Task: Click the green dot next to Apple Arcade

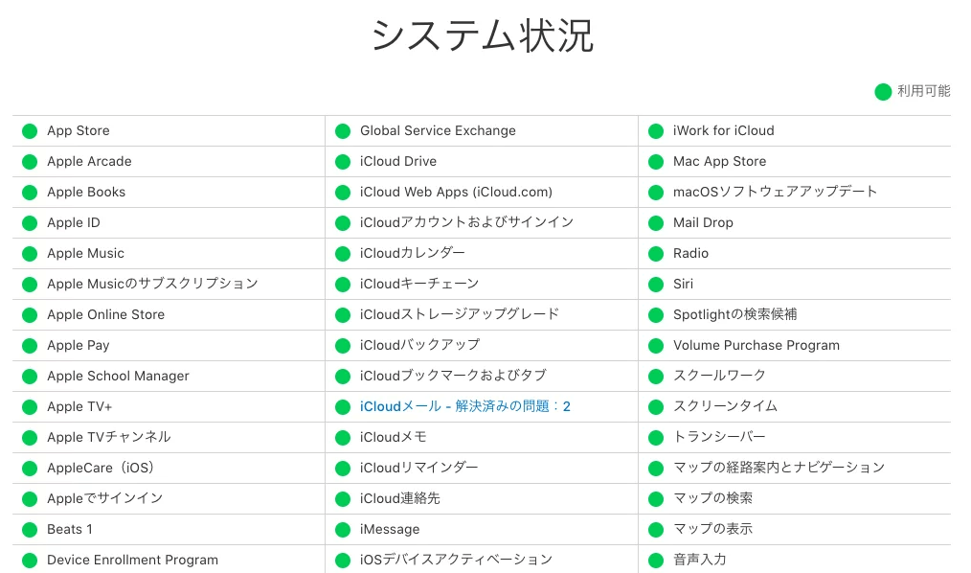Action: click(30, 162)
